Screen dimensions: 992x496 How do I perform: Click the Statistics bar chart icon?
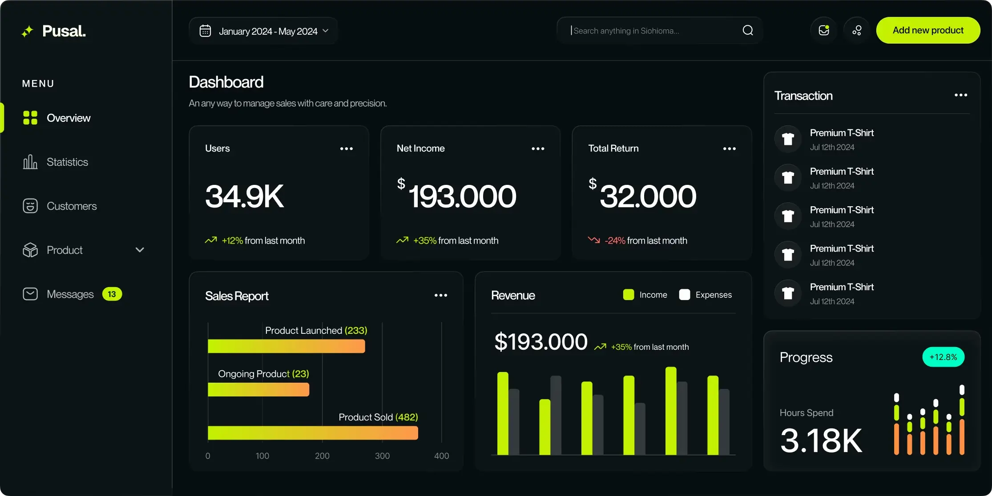pos(30,162)
